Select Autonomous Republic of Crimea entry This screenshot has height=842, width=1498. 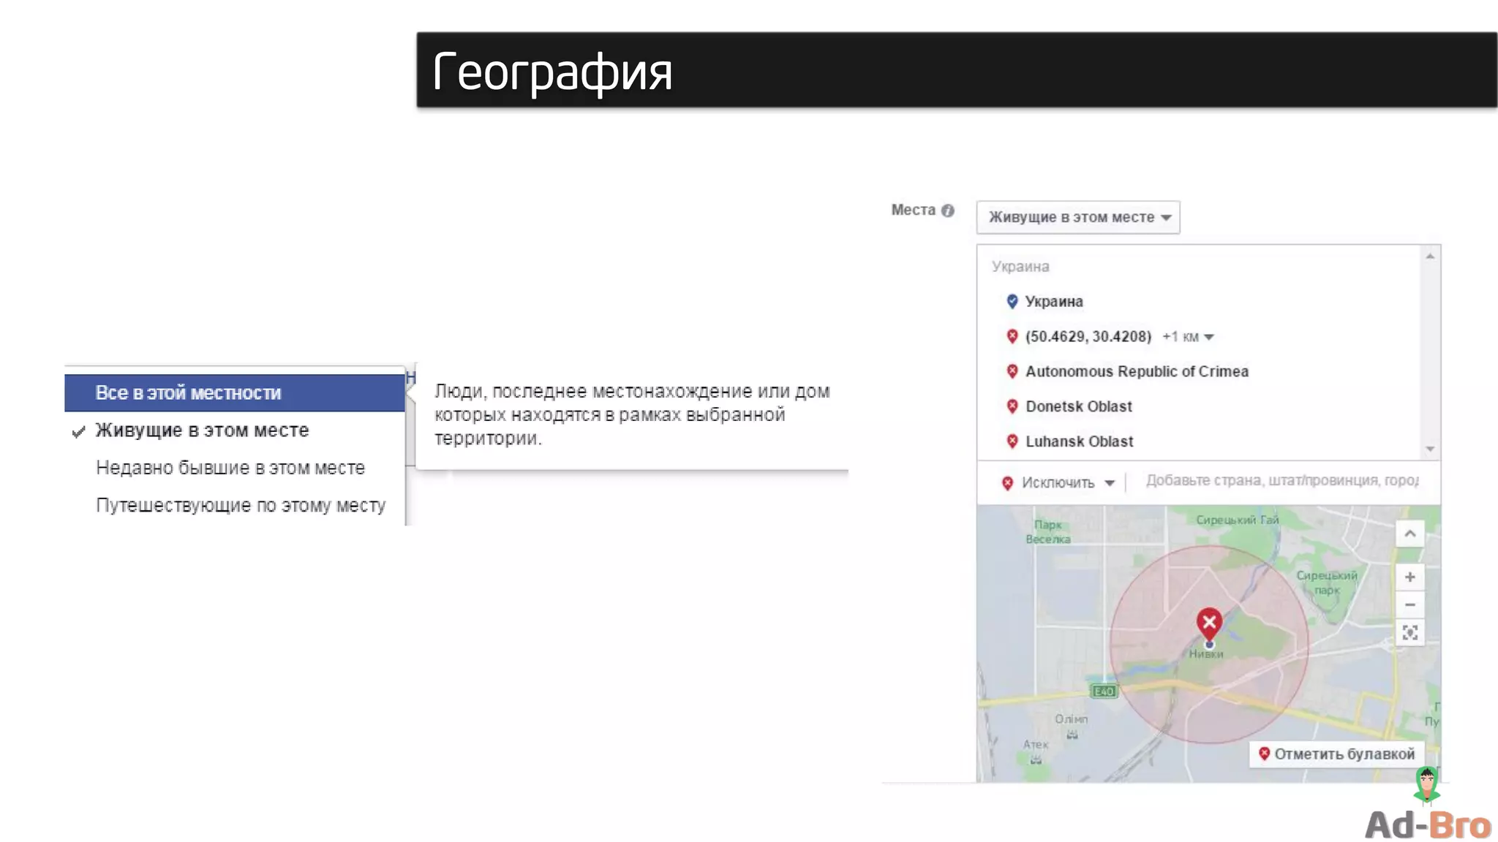(1137, 371)
